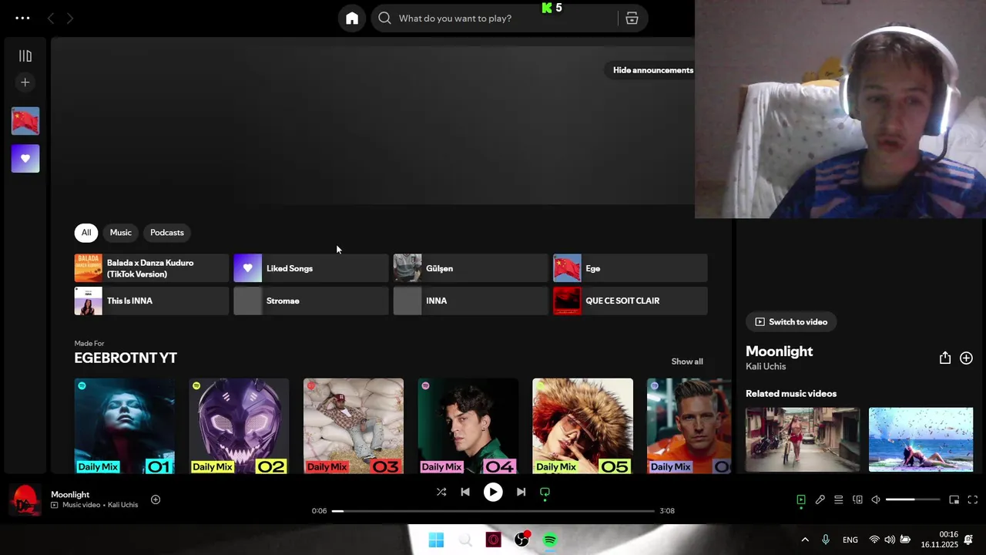Mute the Spotify volume
The image size is (986, 555).
tap(876, 499)
